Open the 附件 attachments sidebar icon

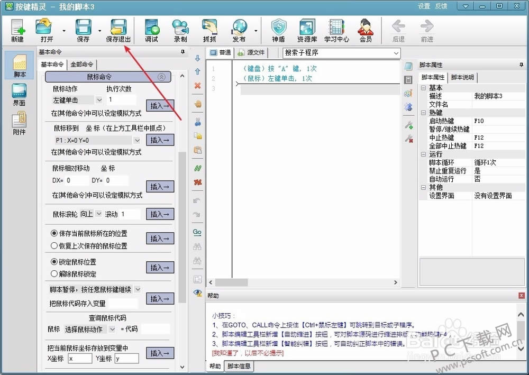19,124
